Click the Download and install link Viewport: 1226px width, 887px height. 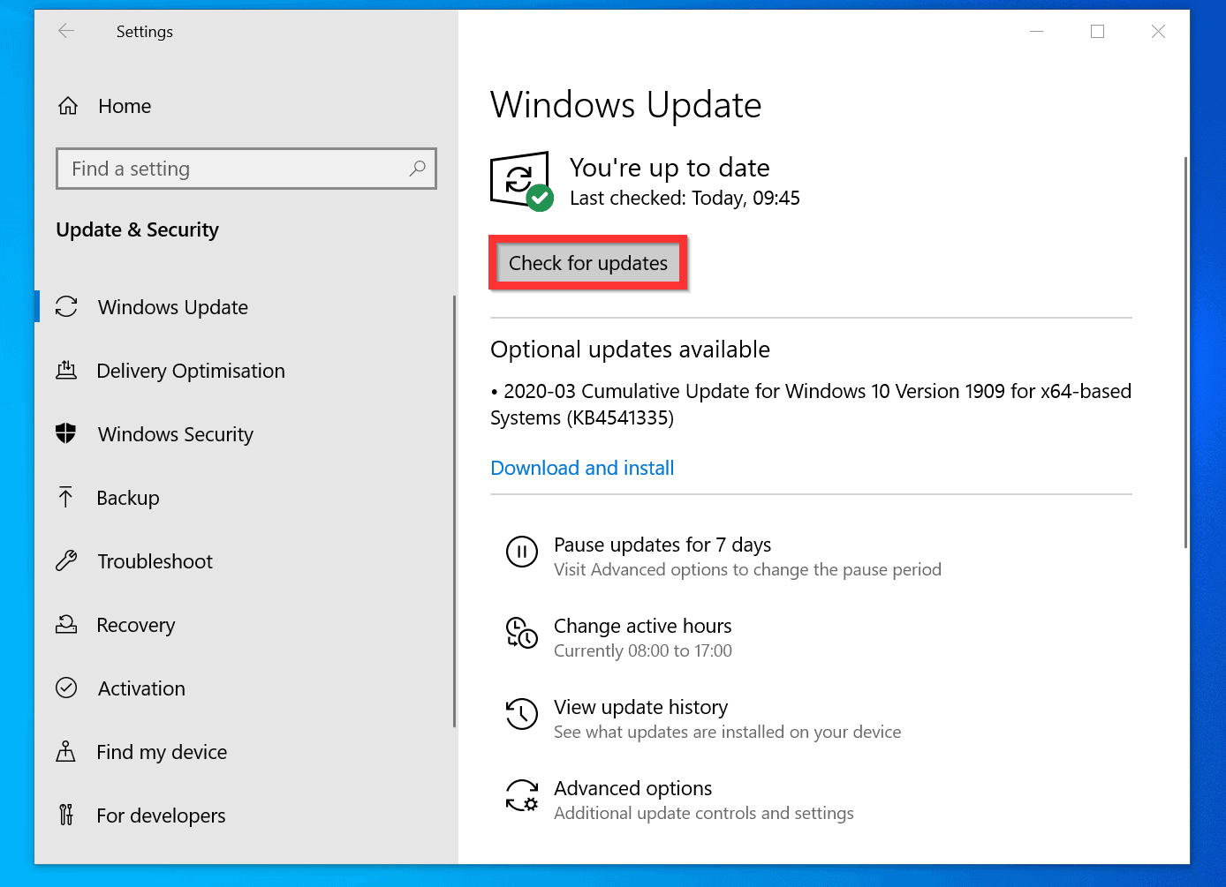pyautogui.click(x=582, y=468)
